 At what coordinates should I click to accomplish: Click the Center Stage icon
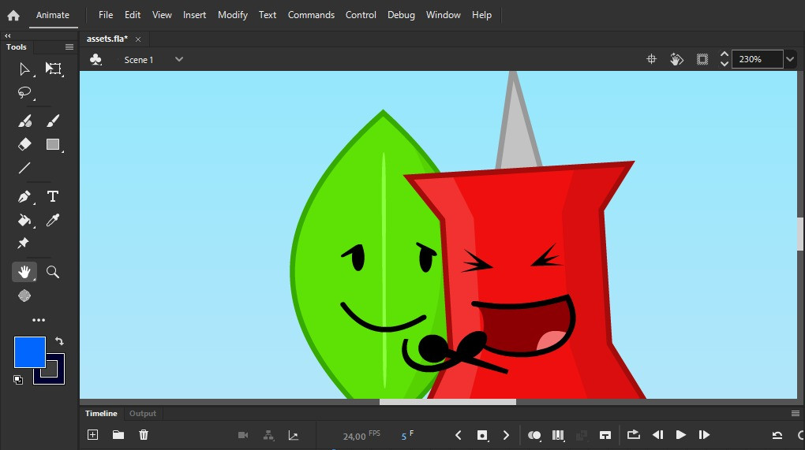point(651,59)
